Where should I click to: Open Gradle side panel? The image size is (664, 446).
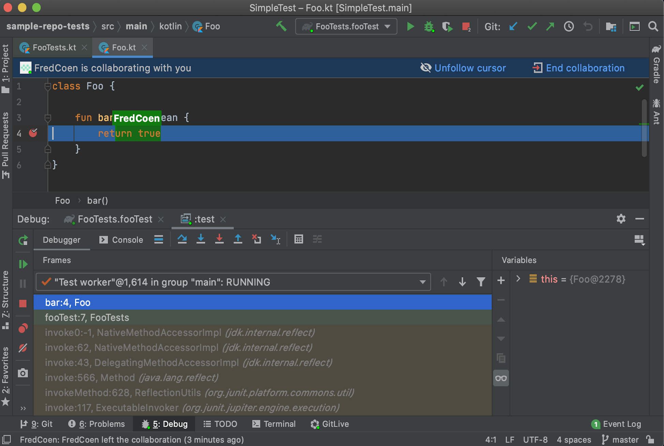[x=657, y=65]
